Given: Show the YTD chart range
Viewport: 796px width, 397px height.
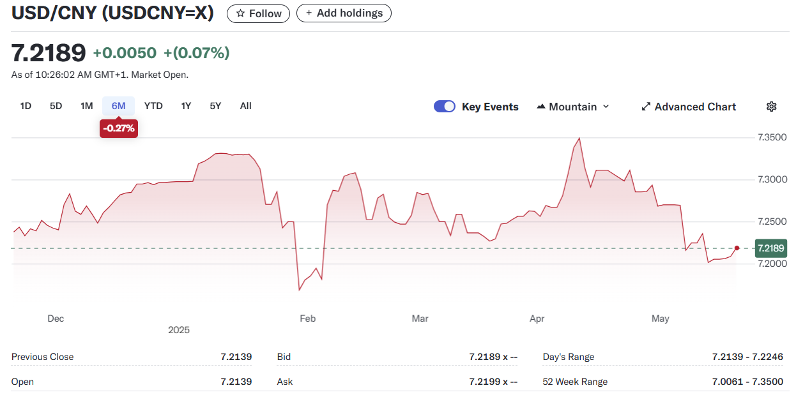Looking at the screenshot, I should coord(153,106).
